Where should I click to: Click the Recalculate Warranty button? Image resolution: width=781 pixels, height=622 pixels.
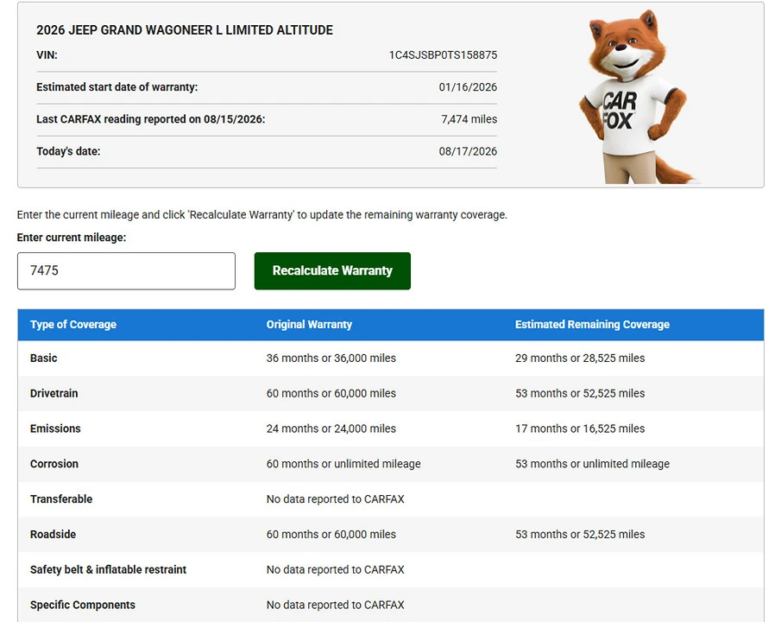[x=332, y=271]
